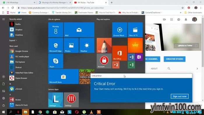Launch the SketchBook tile
The image size is (204, 115).
point(104,46)
